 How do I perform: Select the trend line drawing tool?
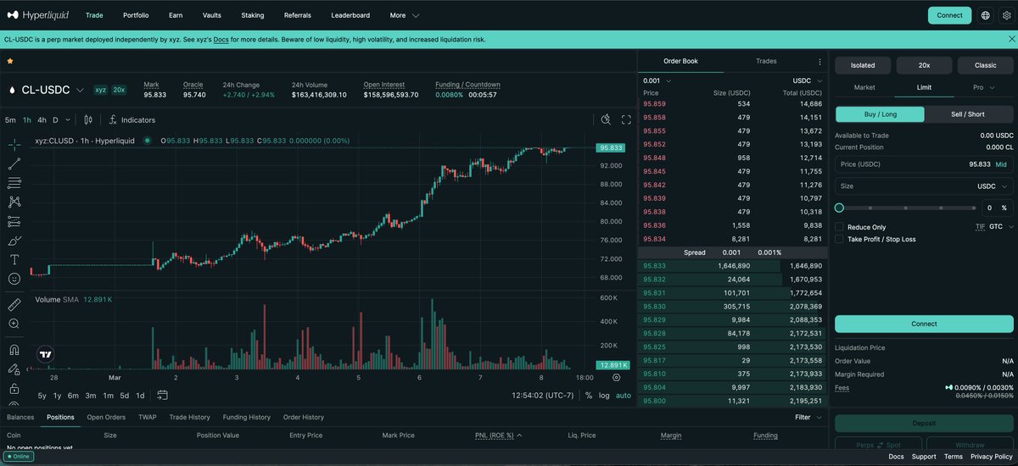pyautogui.click(x=14, y=164)
